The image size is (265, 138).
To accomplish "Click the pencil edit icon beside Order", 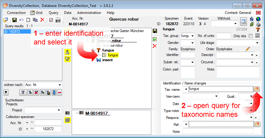I will (x=248, y=49).
